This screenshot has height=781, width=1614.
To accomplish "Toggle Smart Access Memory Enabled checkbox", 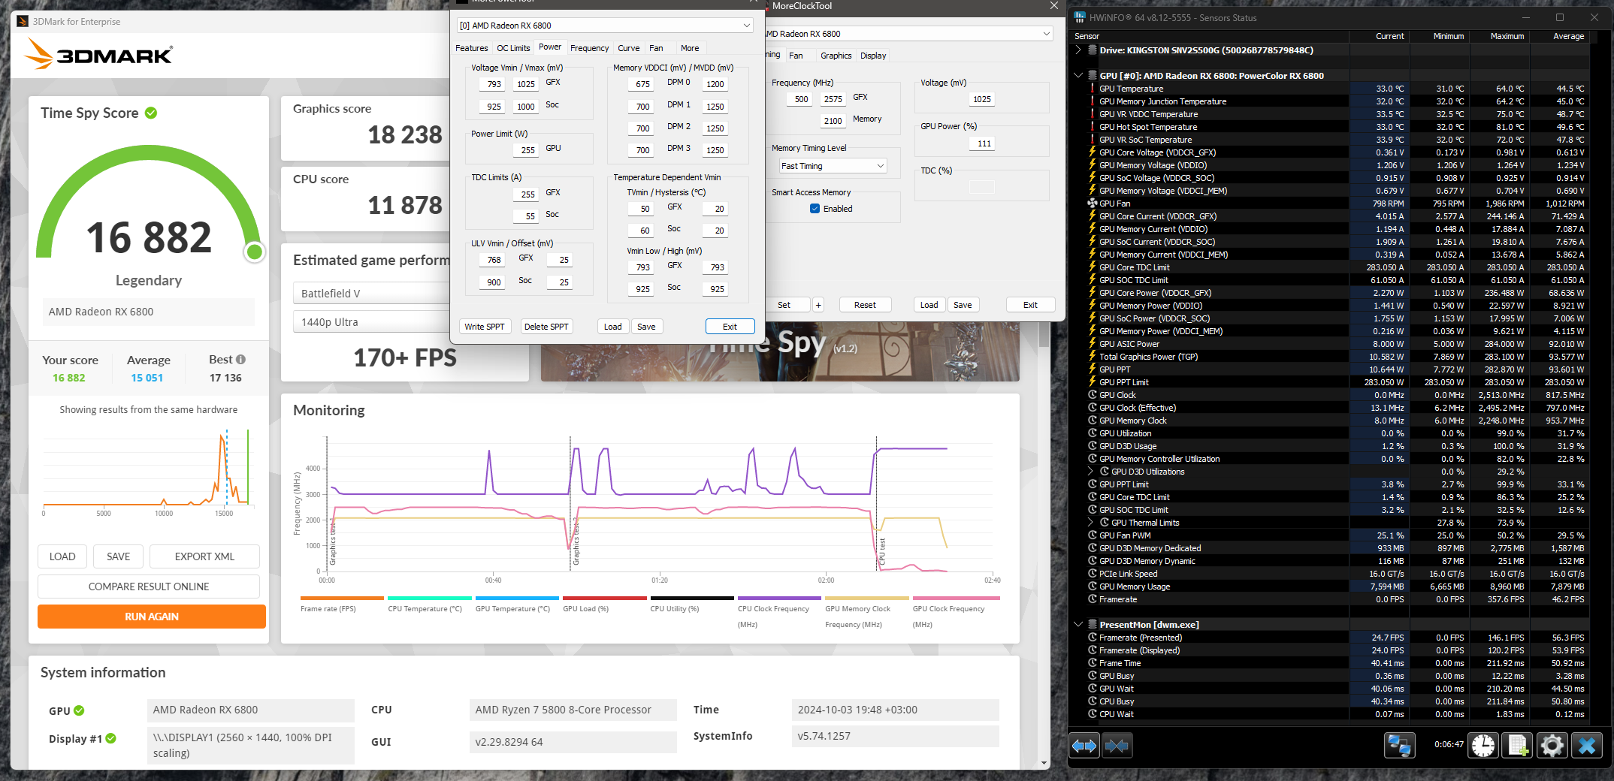I will [x=815, y=209].
